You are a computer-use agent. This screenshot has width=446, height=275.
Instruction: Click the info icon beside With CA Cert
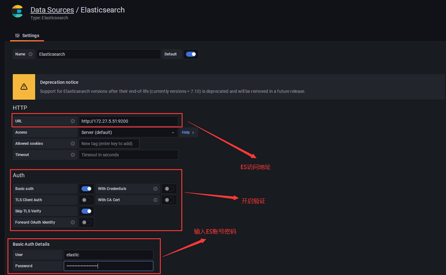156,200
